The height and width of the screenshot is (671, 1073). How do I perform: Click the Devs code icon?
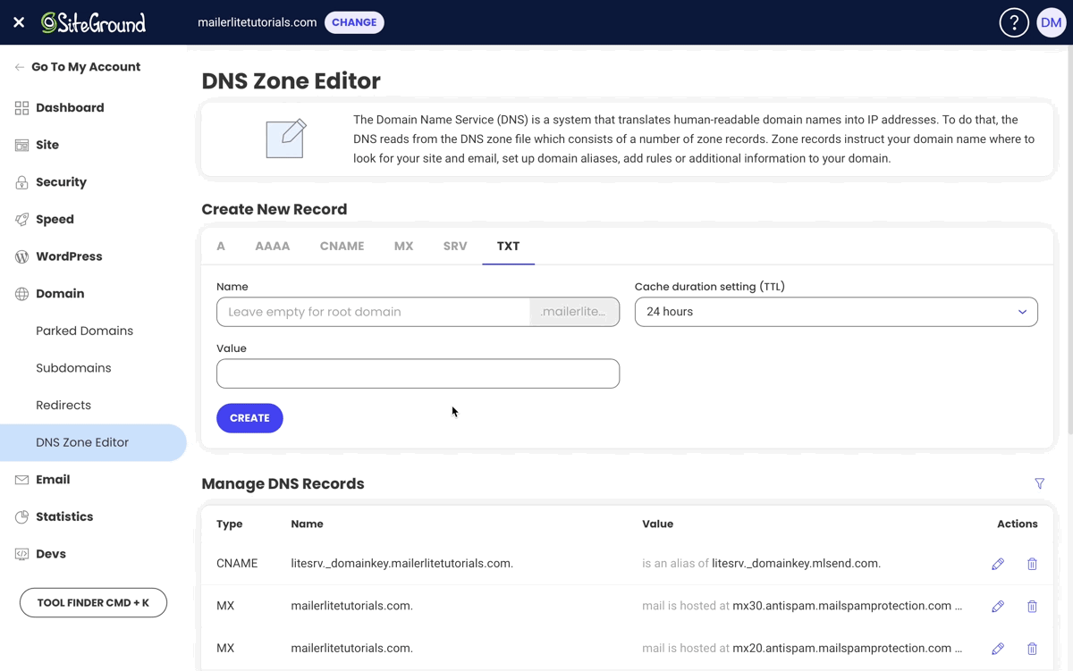[21, 554]
